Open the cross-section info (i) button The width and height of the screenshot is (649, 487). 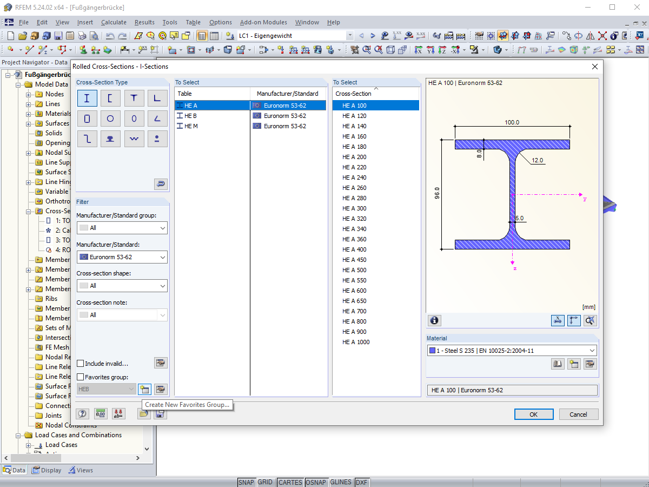click(x=434, y=320)
